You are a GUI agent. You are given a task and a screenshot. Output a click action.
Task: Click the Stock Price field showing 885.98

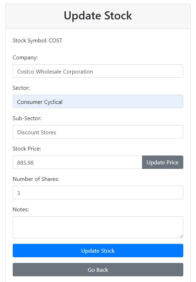coord(77,162)
